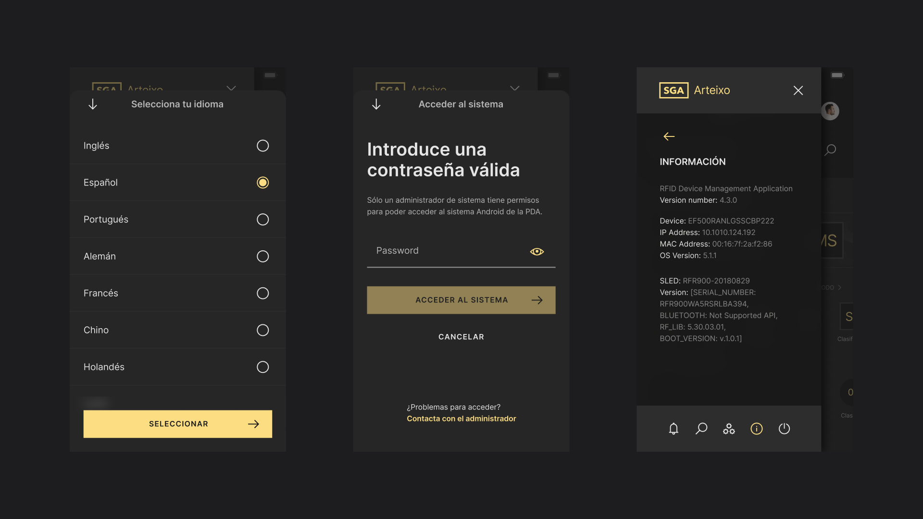Click CANCELAR text link

[461, 337]
